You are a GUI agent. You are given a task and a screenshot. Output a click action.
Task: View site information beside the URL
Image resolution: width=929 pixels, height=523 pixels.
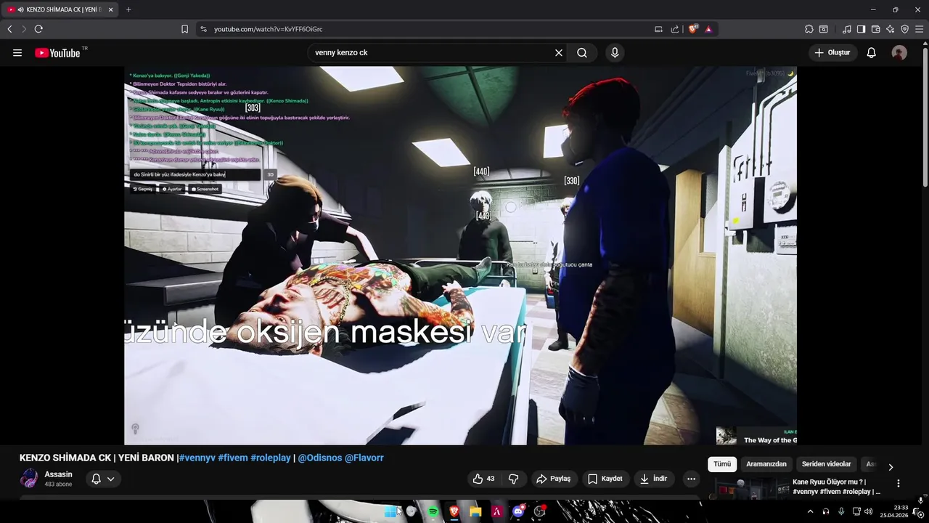[203, 29]
